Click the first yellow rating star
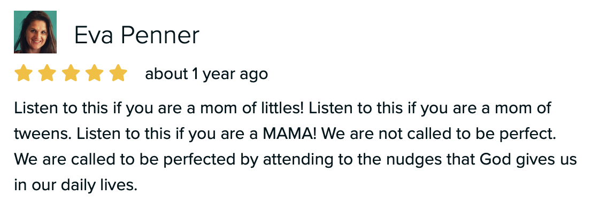This screenshot has height=218, width=600. (x=24, y=73)
